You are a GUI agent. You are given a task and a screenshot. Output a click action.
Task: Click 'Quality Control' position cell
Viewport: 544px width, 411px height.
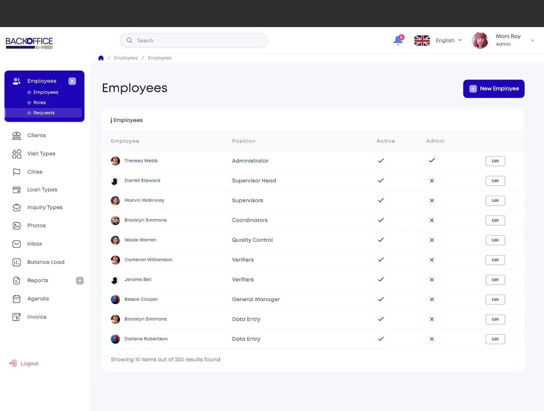tap(252, 240)
